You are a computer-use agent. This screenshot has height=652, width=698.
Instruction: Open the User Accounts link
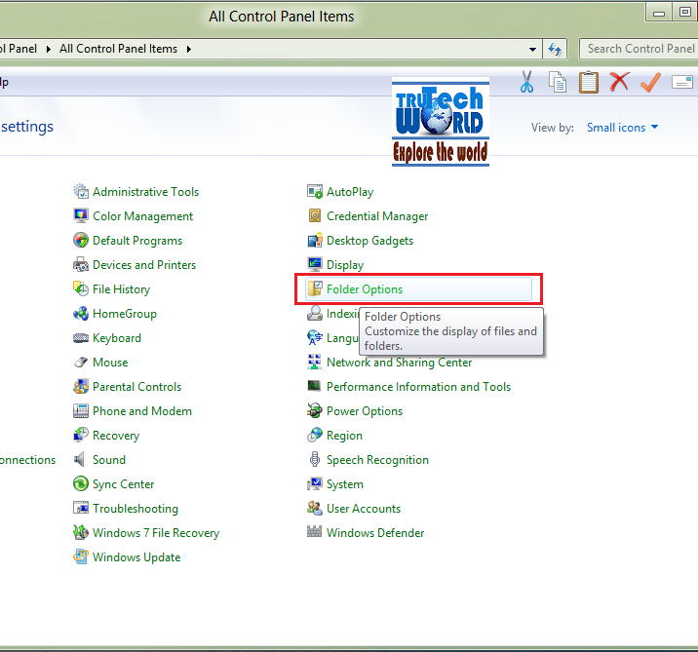pos(364,509)
